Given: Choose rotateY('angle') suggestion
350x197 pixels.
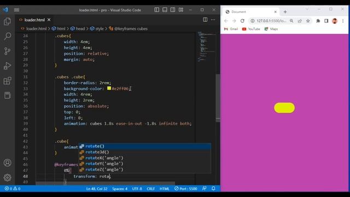Looking at the screenshot, I should [144, 164].
